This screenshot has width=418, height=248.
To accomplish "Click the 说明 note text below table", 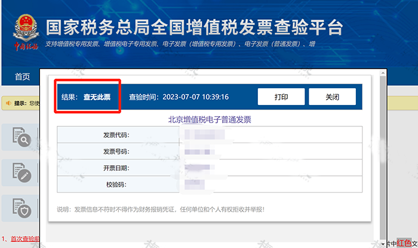I will tap(161, 209).
